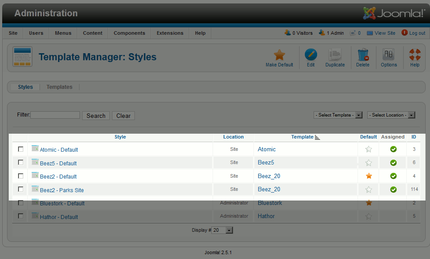Open the Beez2 - Parks Site style link
The width and height of the screenshot is (430, 259).
61,190
